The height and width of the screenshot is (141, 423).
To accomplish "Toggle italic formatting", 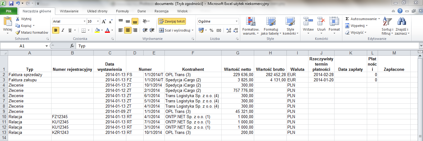I will (x=63, y=30).
